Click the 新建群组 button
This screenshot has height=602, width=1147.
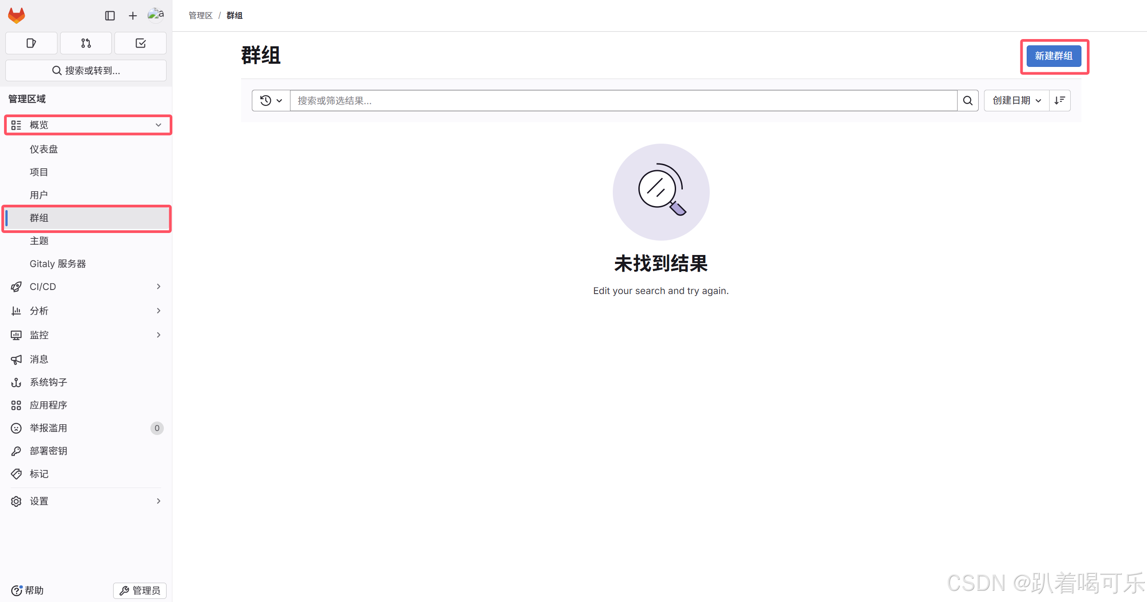tap(1054, 56)
